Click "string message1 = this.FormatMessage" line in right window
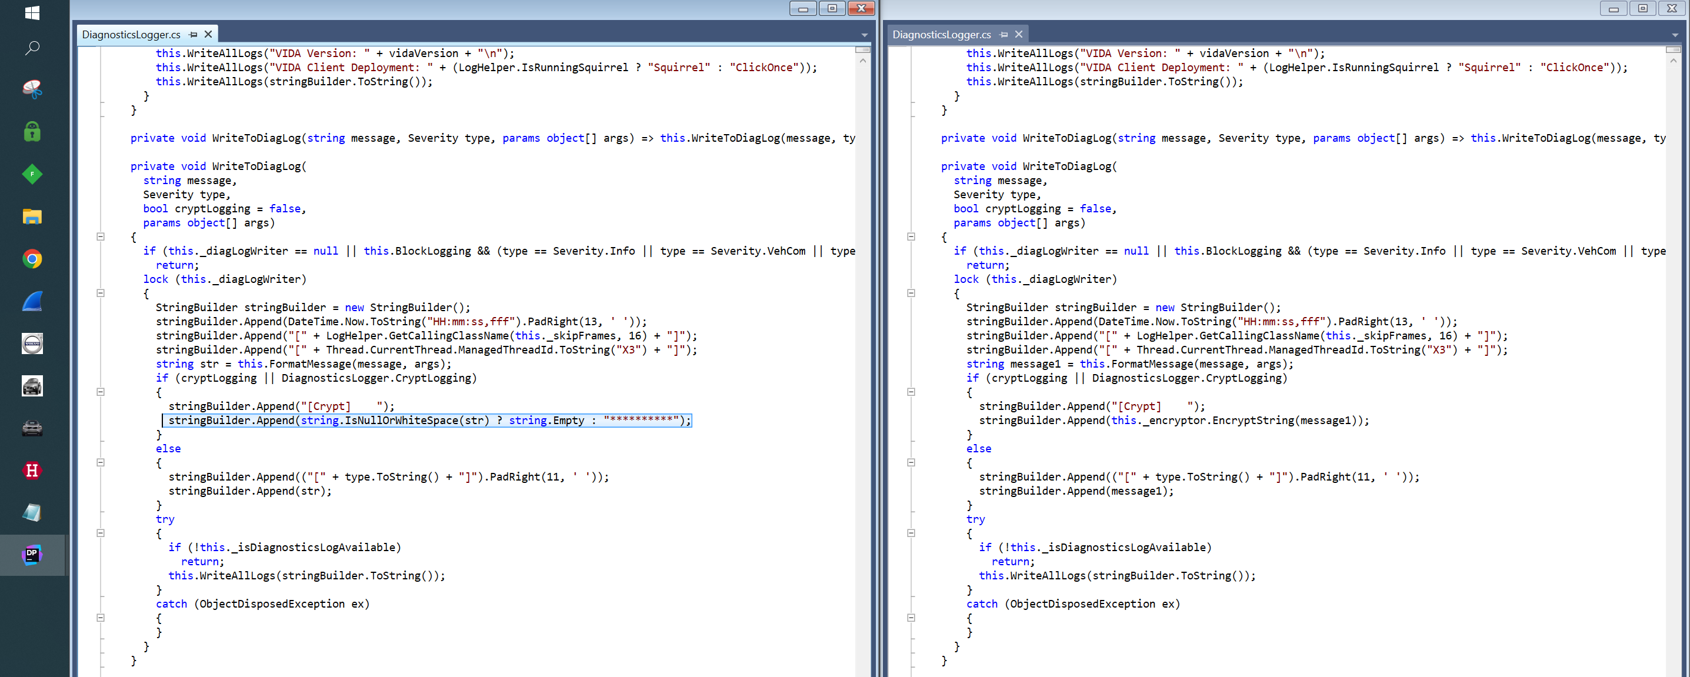This screenshot has height=677, width=1690. 1130,364
